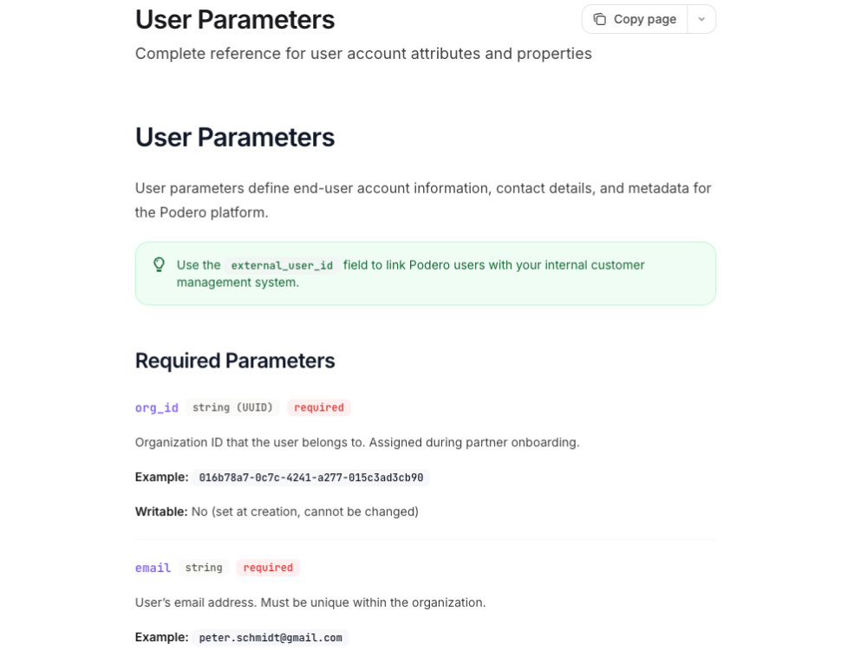Click the required badge next to email
The image size is (867, 650).
coord(268,568)
